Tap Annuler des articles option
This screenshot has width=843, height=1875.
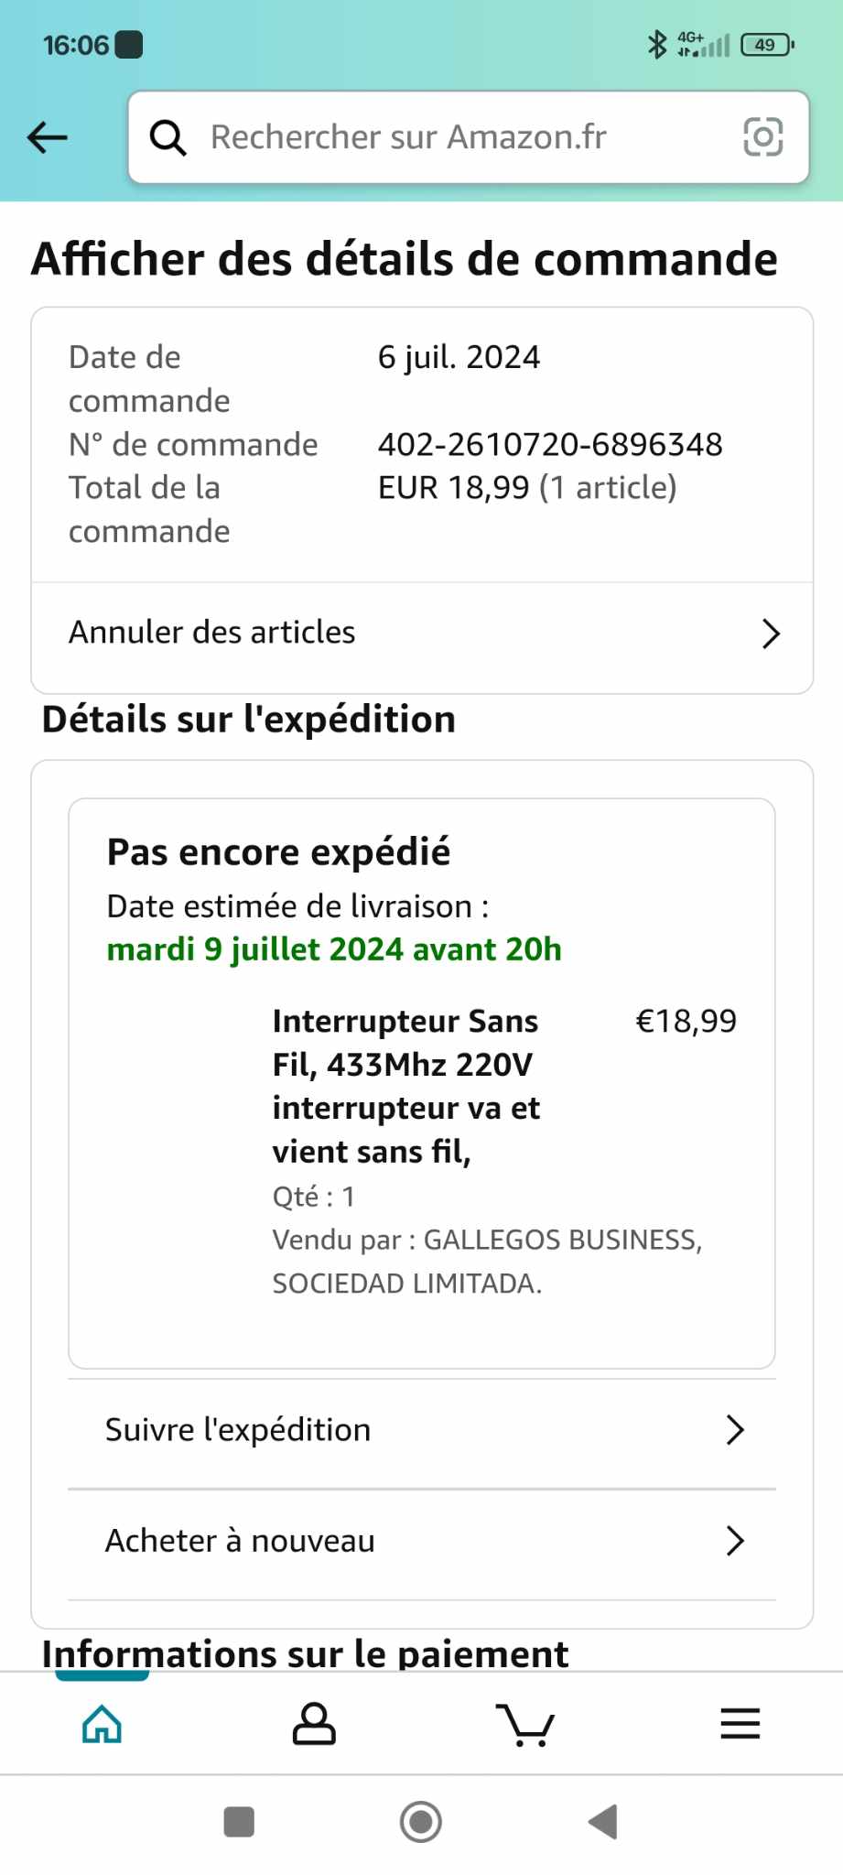[x=212, y=633]
